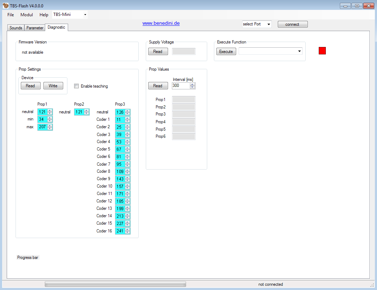Click the TBS-Flash app icon in title bar
377x290 pixels.
[5, 6]
